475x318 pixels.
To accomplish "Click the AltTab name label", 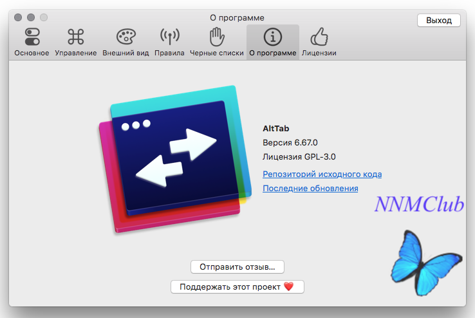I will click(275, 128).
